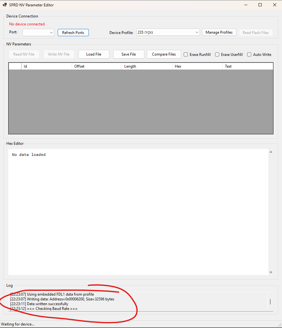Click the Text column header
The height and width of the screenshot is (328, 282).
click(247, 66)
